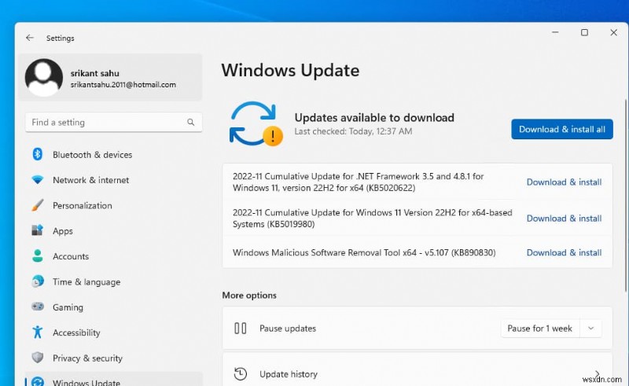This screenshot has height=386, width=629.
Task: Click the Network wifi icon in sidebar
Action: [x=37, y=180]
